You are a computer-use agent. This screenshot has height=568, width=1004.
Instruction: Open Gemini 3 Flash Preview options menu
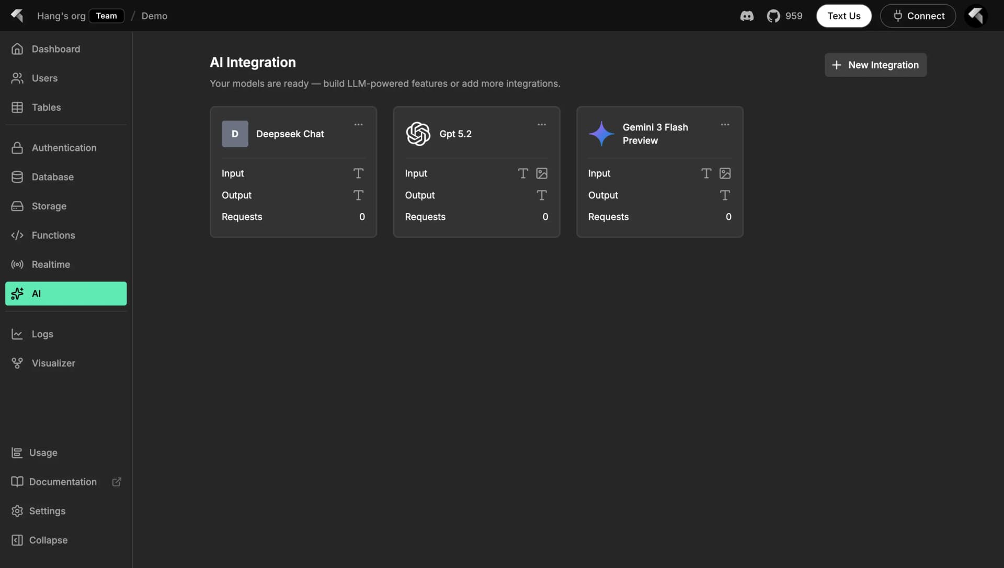[x=725, y=124]
